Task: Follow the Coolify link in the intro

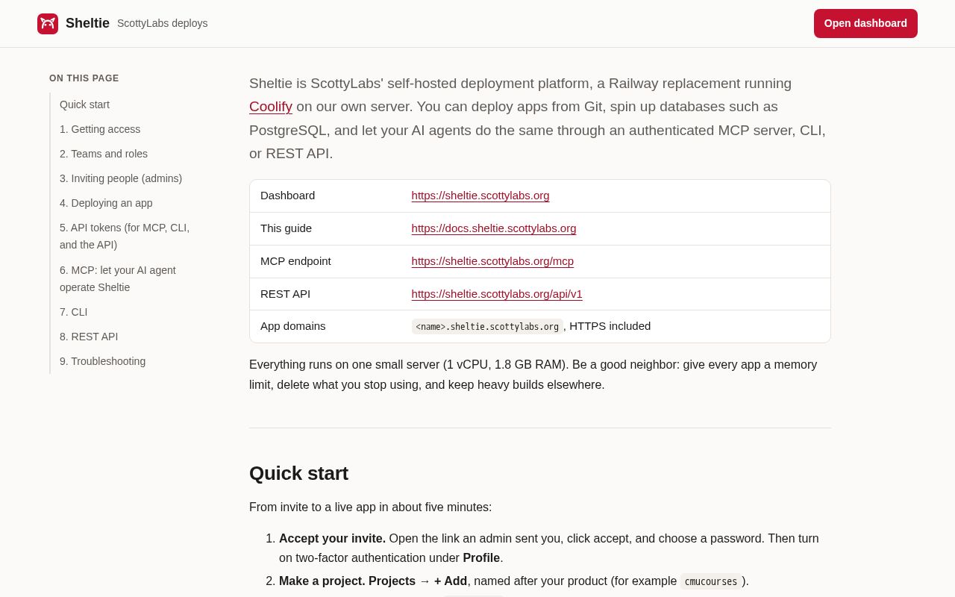Action: (271, 107)
